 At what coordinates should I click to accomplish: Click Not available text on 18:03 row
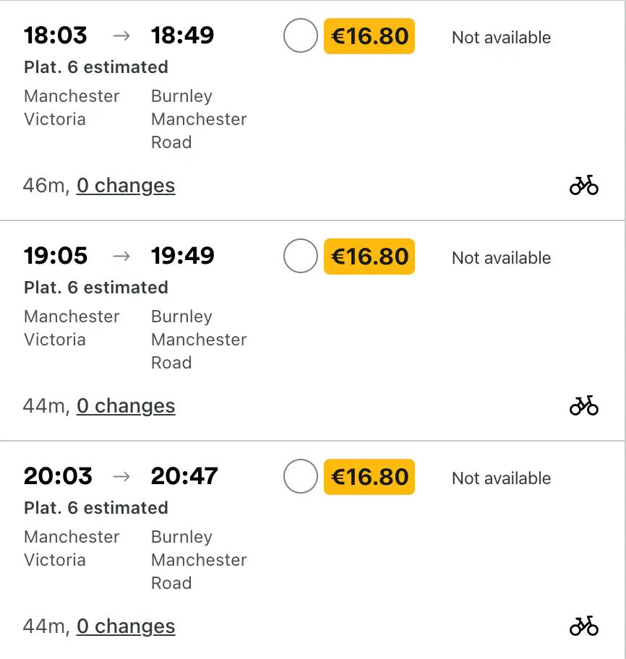pos(501,38)
